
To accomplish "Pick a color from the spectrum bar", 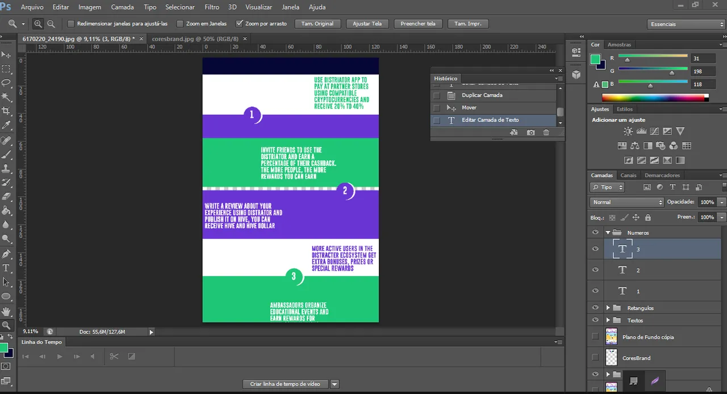I will (655, 98).
